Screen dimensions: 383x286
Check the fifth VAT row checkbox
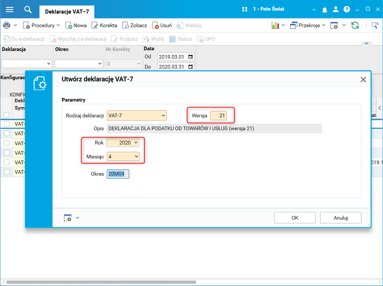click(7, 162)
